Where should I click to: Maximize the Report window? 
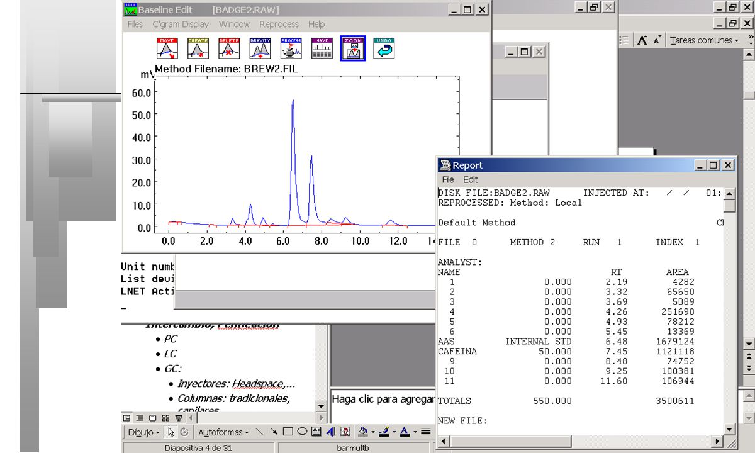pos(714,165)
